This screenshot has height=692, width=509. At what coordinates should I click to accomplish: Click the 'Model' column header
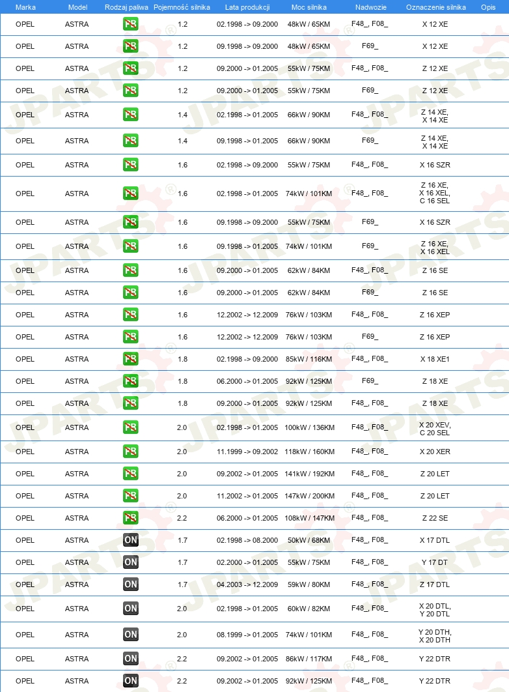(77, 7)
